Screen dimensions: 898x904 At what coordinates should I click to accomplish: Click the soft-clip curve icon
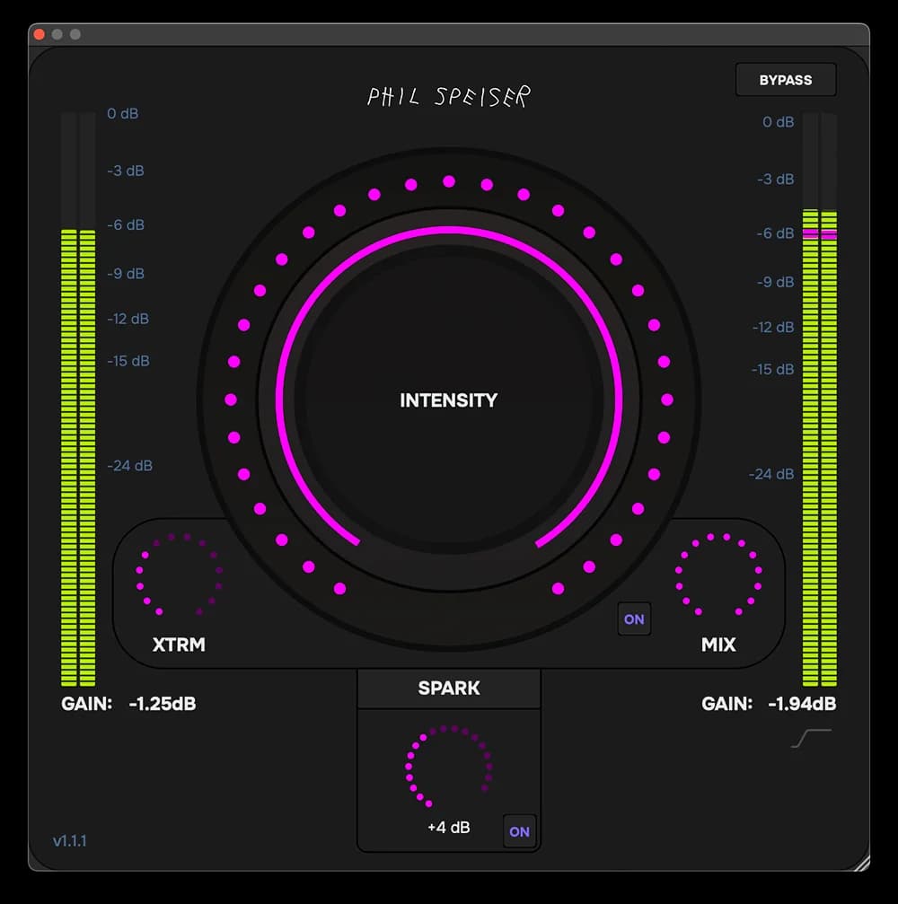pos(811,738)
